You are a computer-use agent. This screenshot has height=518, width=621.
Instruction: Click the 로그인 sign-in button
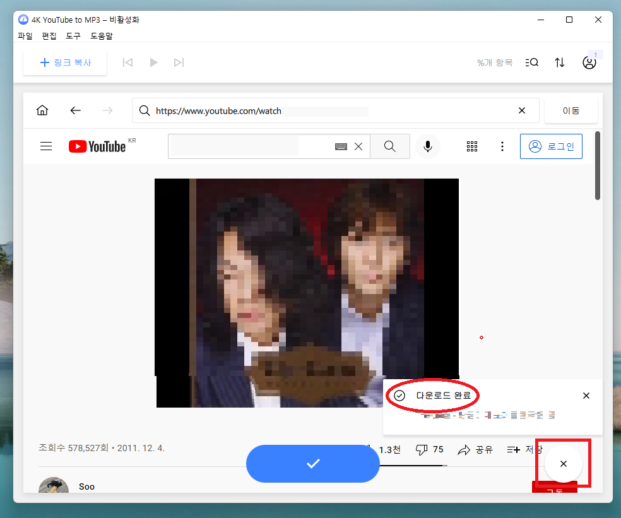pyautogui.click(x=552, y=146)
